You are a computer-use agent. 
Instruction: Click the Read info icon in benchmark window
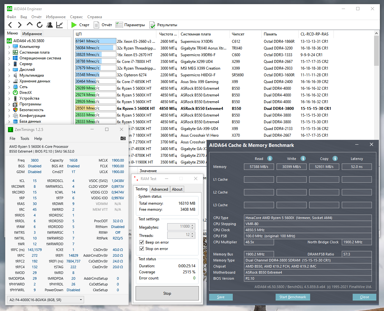click(270, 158)
